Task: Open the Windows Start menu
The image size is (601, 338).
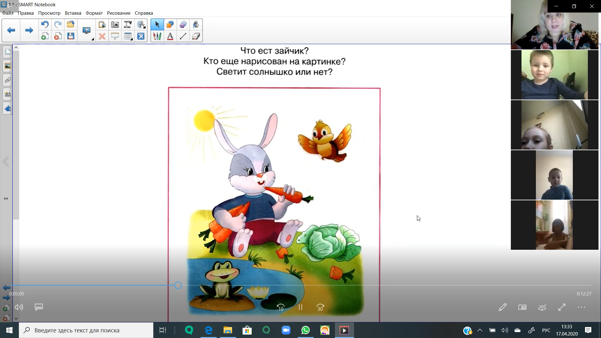Action: tap(9, 330)
